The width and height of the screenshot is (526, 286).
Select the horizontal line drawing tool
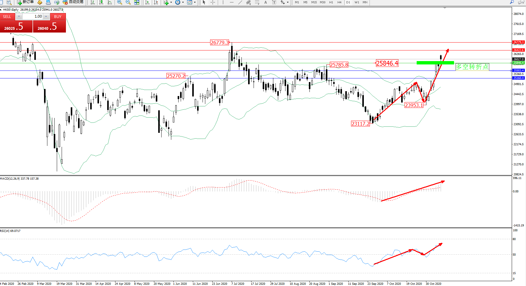(x=232, y=2)
